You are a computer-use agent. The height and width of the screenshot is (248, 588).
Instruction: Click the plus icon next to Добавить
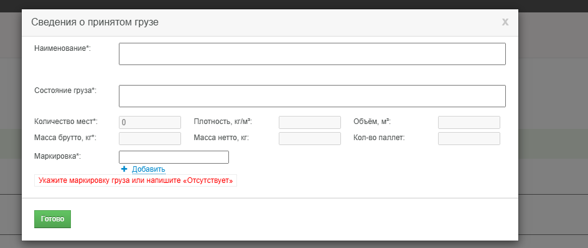click(x=124, y=169)
